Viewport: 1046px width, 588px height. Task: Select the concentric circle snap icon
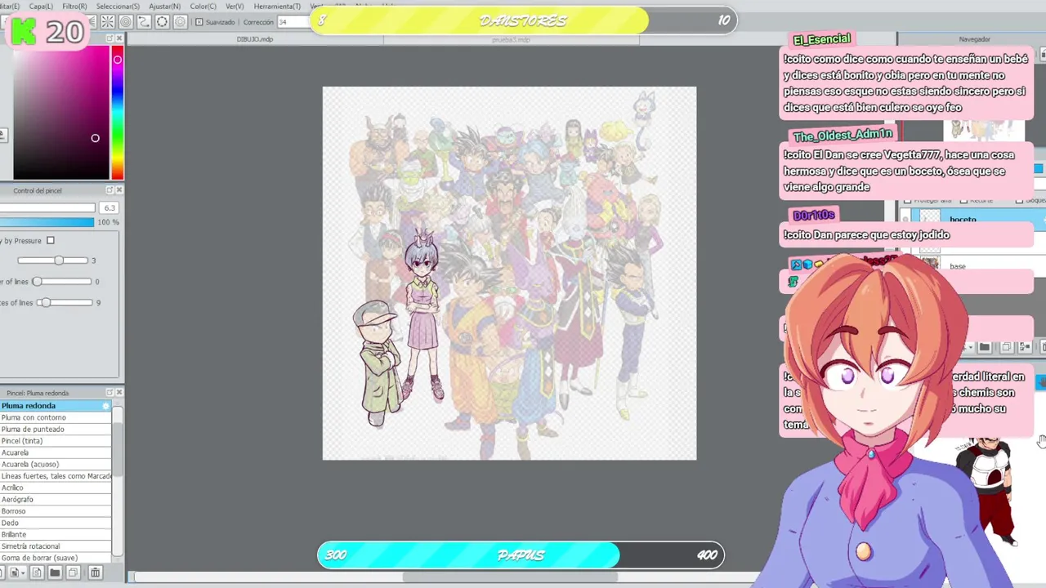[x=126, y=22]
